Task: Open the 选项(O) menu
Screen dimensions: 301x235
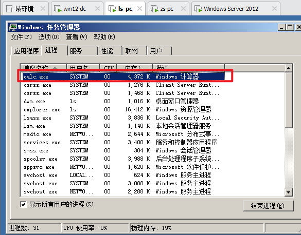Action: click(49, 37)
